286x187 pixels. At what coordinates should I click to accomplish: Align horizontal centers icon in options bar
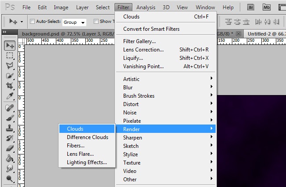268,22
